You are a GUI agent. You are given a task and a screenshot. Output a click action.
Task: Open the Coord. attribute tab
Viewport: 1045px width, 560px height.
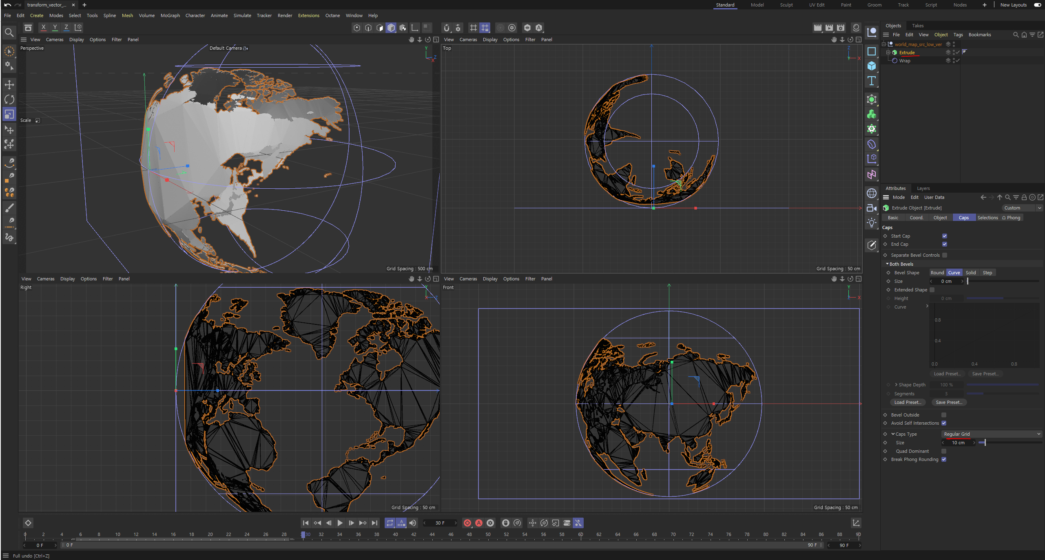point(916,218)
